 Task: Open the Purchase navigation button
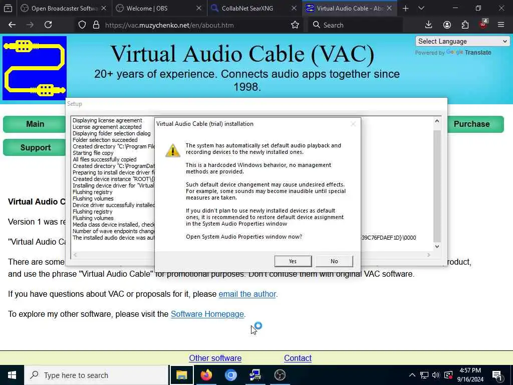pyautogui.click(x=471, y=124)
